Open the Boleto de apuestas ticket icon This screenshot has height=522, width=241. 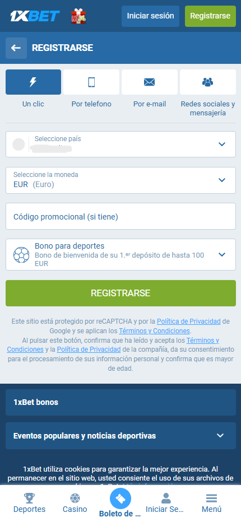(121, 498)
